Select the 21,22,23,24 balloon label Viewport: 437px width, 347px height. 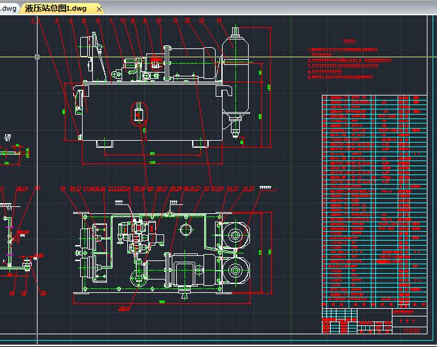click(120, 189)
